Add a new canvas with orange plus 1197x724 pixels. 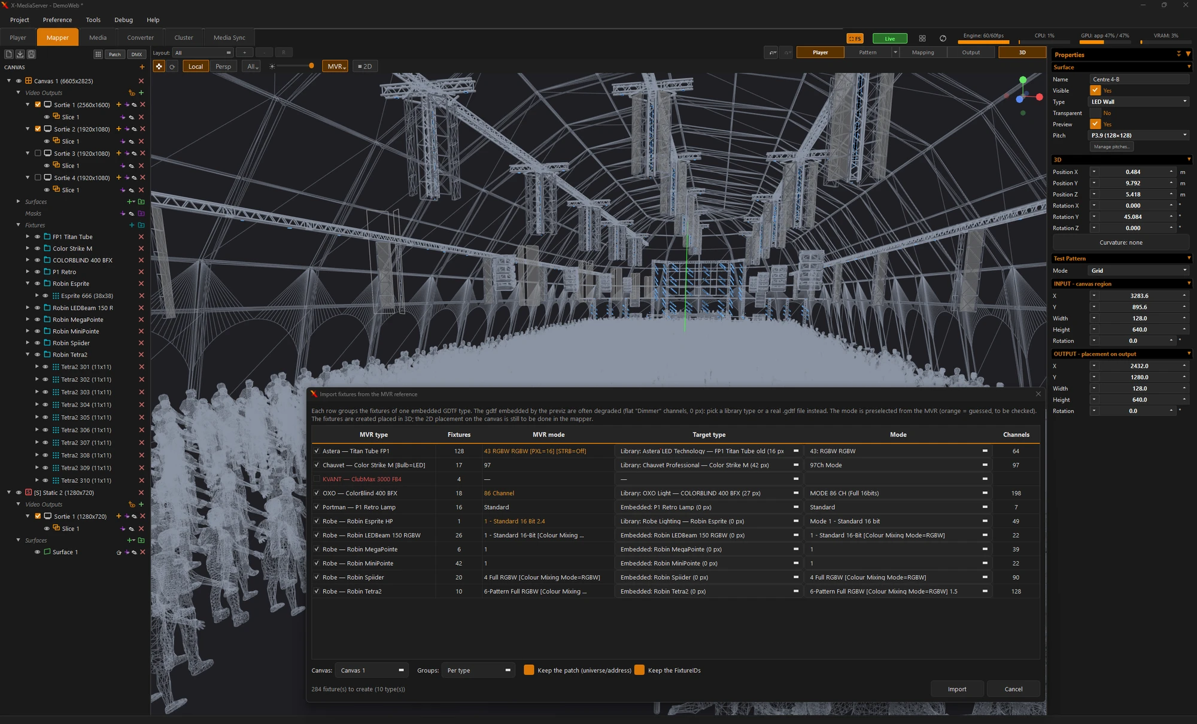tap(142, 67)
